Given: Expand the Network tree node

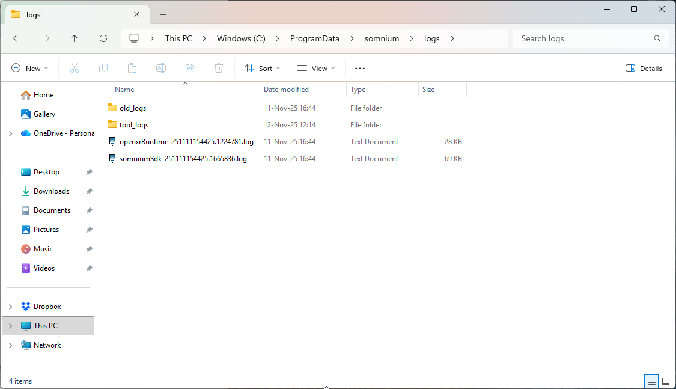Looking at the screenshot, I should pyautogui.click(x=11, y=345).
